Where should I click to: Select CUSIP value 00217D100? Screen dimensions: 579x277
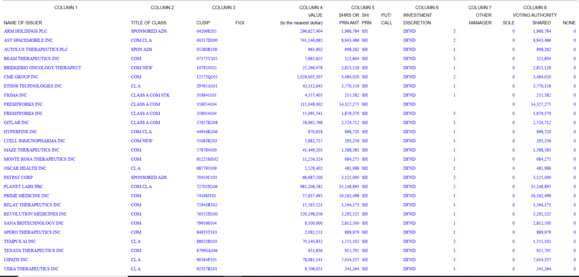coord(207,41)
